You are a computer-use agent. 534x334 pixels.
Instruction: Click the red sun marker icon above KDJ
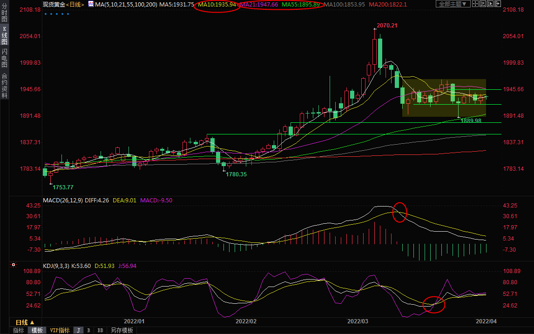coord(14,266)
